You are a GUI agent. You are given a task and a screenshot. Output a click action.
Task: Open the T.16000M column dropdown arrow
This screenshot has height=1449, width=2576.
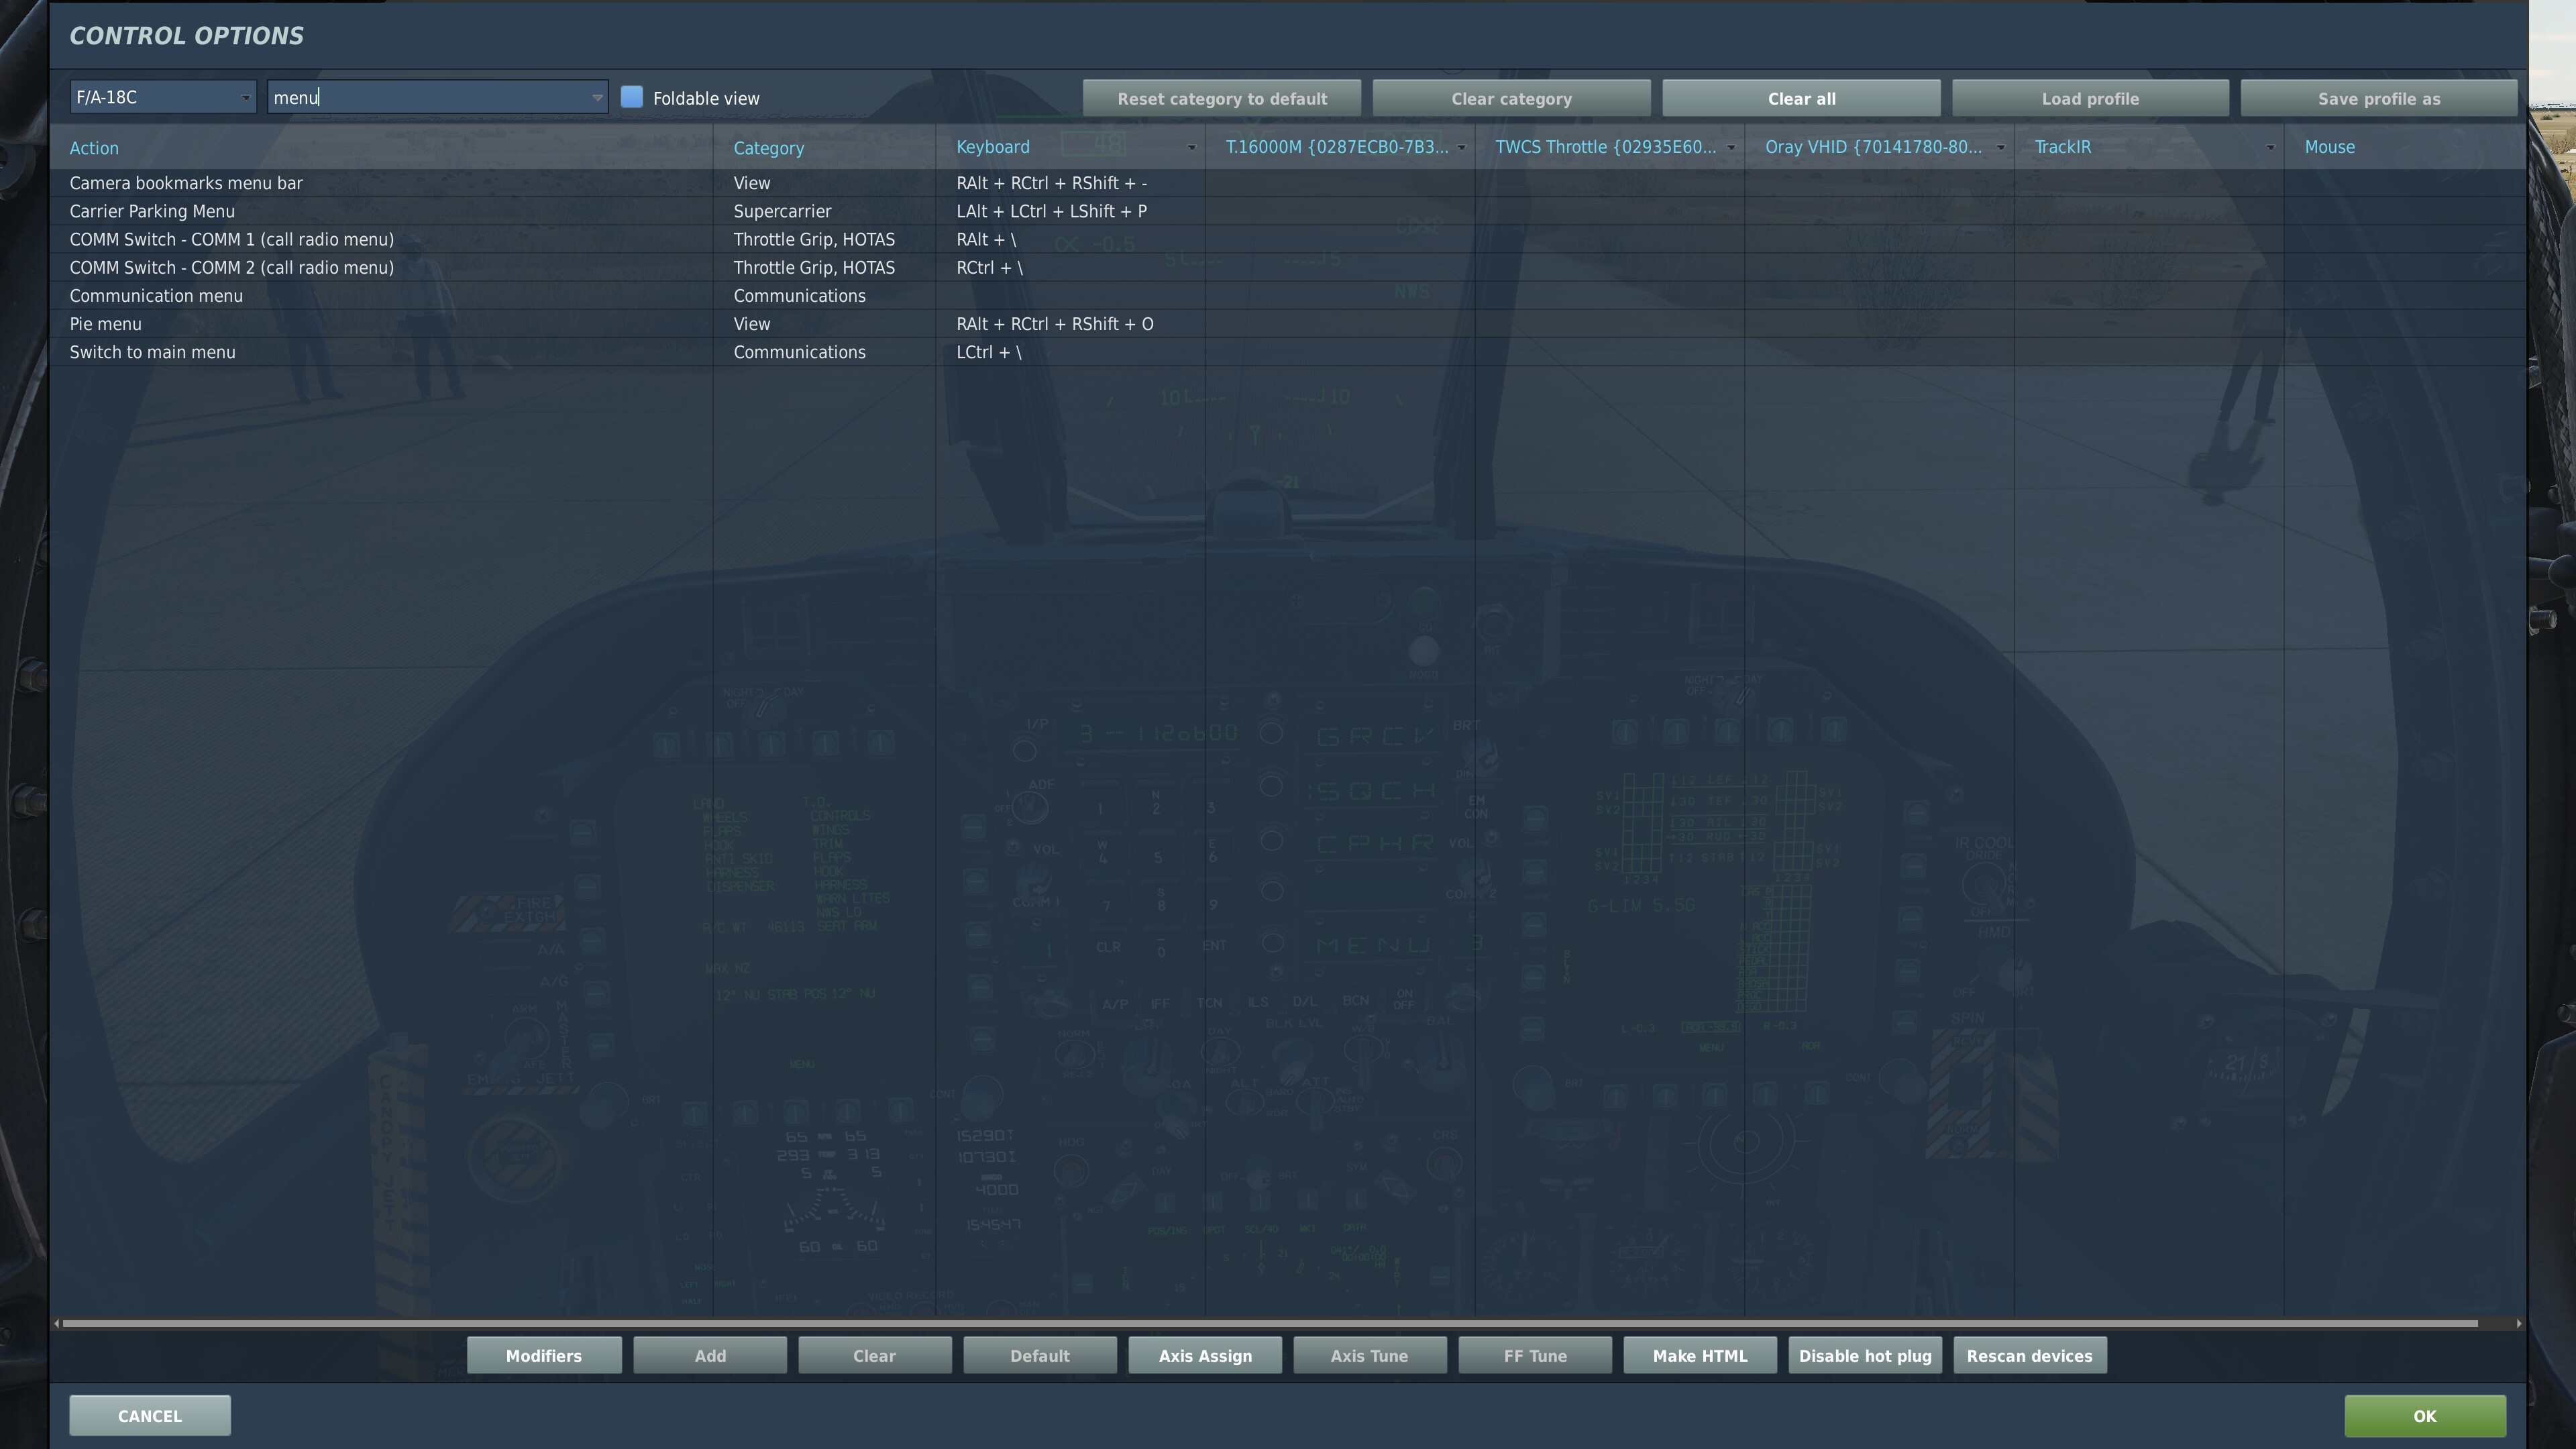coord(1461,147)
